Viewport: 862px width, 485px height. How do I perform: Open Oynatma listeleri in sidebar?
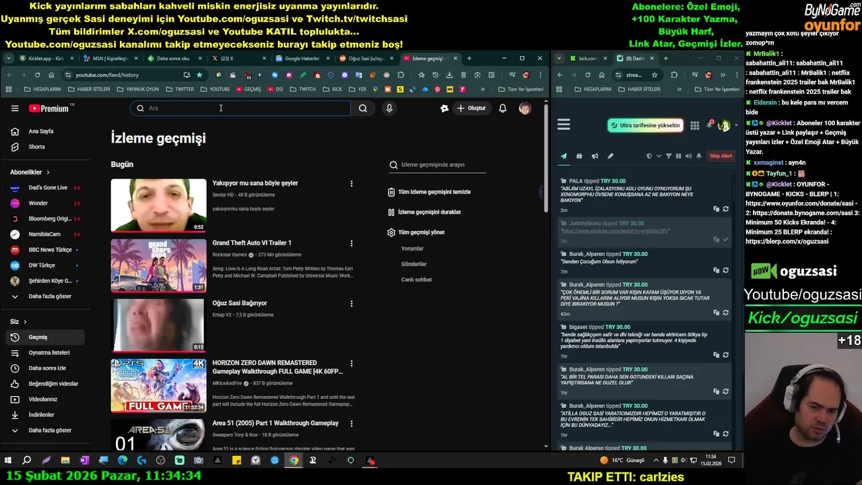[46, 353]
